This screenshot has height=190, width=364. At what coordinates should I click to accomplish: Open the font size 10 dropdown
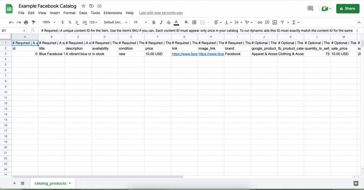(x=140, y=22)
